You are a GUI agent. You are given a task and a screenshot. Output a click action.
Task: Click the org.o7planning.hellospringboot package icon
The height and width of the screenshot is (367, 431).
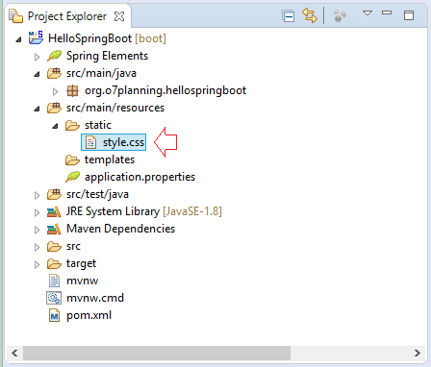[x=72, y=90]
